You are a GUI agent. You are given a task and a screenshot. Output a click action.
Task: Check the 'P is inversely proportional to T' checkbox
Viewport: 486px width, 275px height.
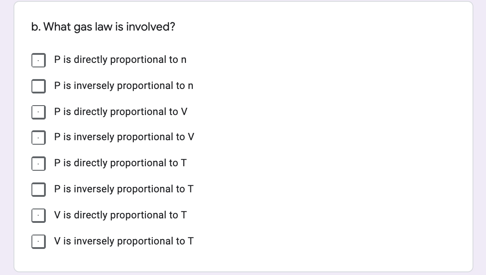(x=39, y=189)
